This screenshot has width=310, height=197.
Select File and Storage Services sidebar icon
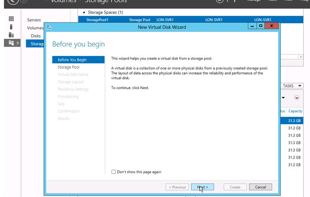[x=12, y=43]
